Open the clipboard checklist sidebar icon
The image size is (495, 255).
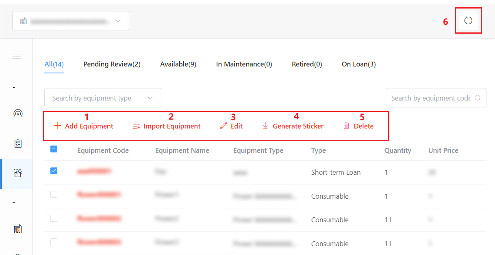[17, 144]
